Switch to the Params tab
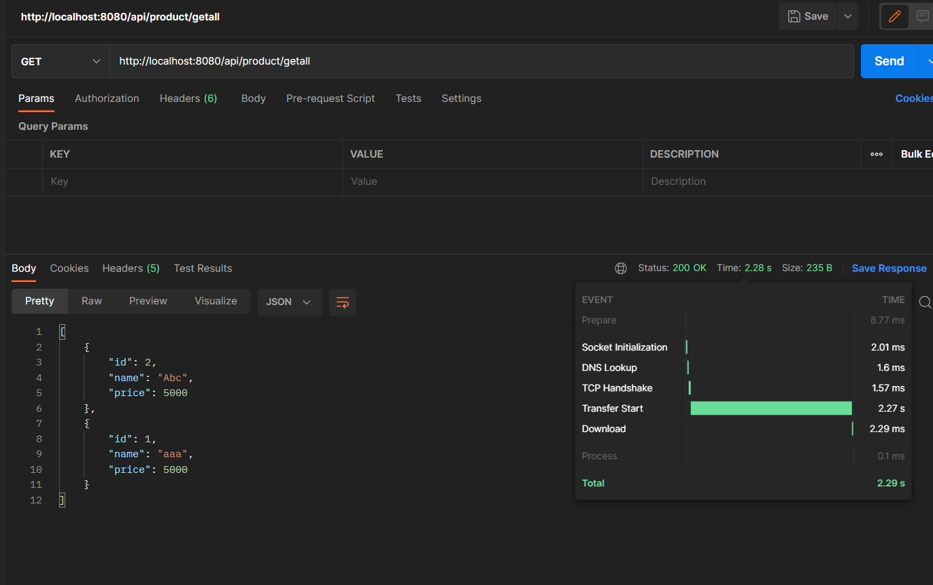This screenshot has width=933, height=585. [36, 99]
